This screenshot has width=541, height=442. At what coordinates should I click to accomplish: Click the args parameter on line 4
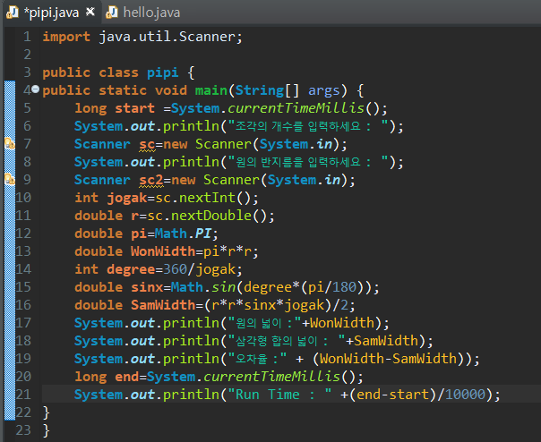[x=324, y=91]
